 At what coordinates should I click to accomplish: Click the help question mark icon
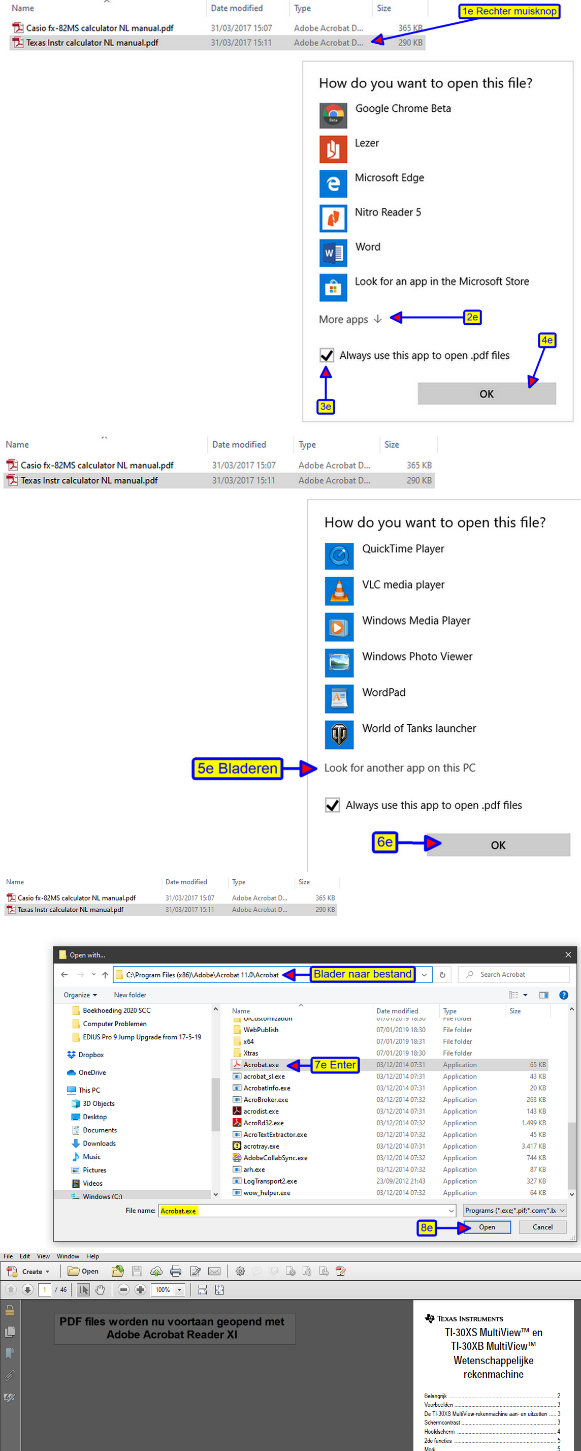(564, 995)
